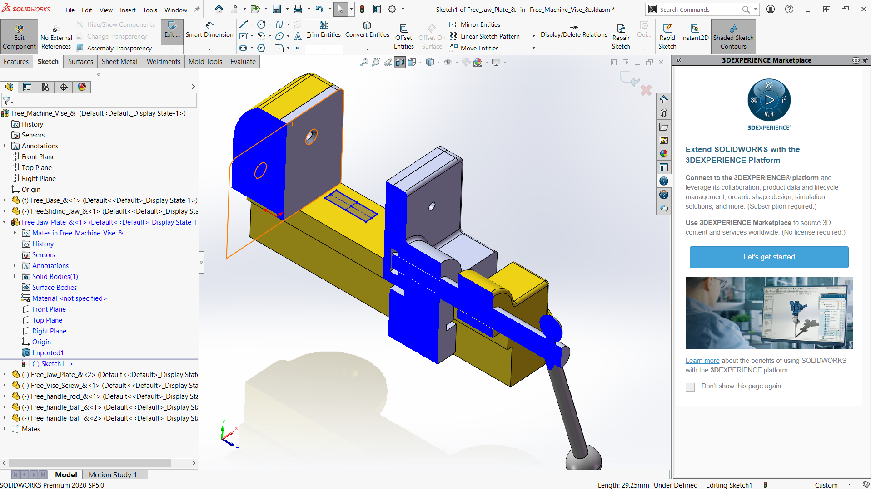Open the DisplayManager appearance tab
The height and width of the screenshot is (489, 871).
pos(82,87)
